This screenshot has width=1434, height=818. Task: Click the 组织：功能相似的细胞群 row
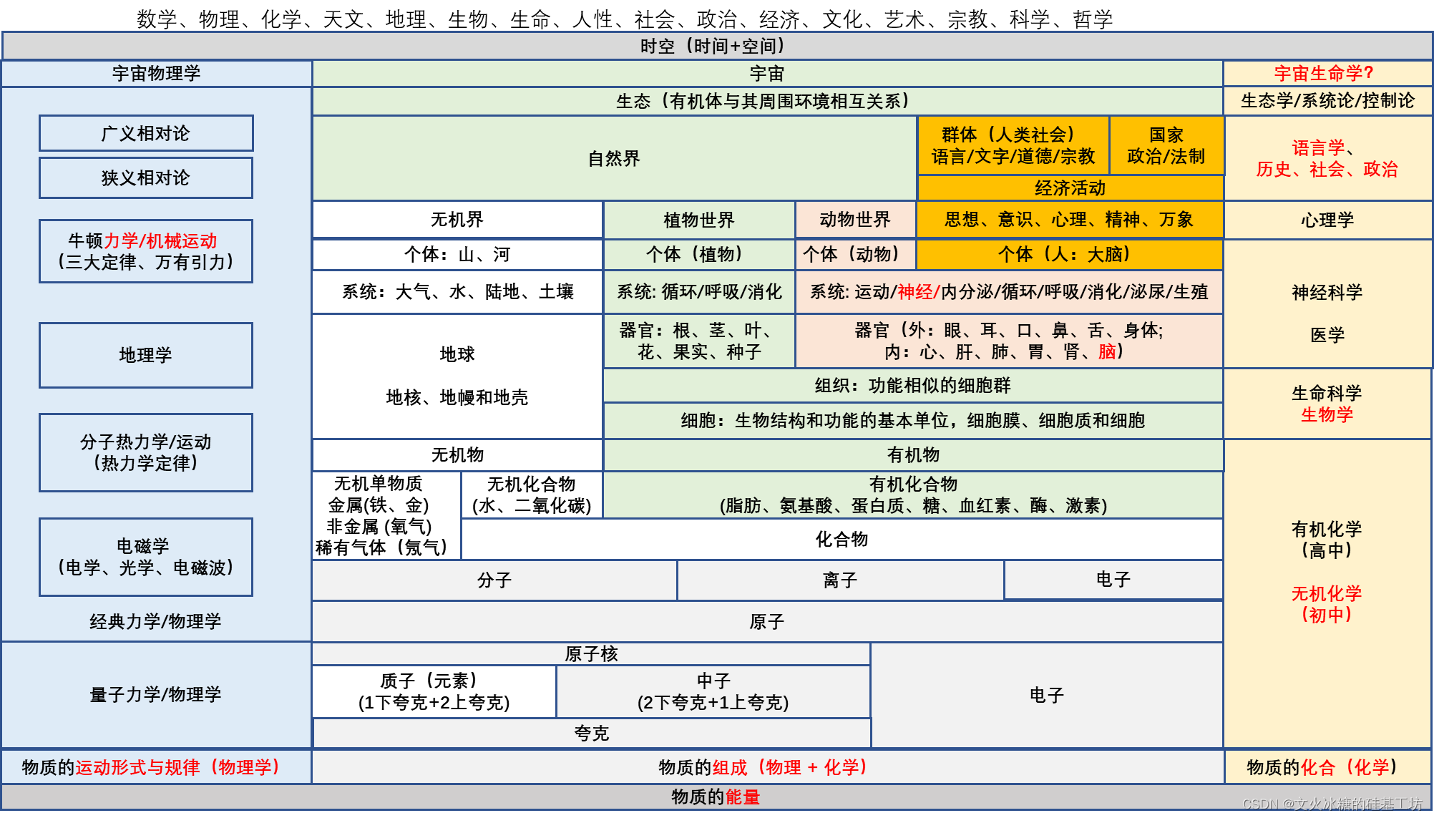point(913,386)
